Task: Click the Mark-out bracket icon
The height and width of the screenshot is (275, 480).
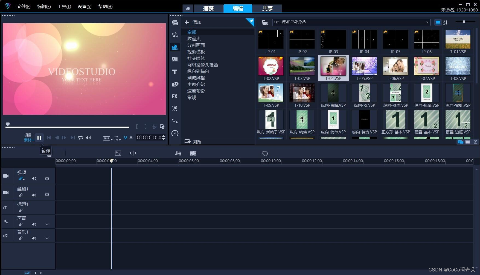Action: (x=146, y=127)
